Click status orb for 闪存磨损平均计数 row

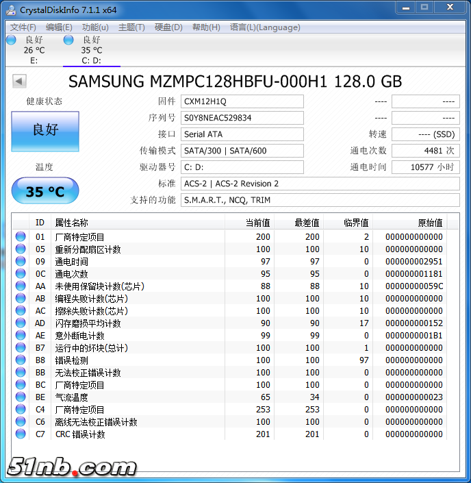[21, 323]
